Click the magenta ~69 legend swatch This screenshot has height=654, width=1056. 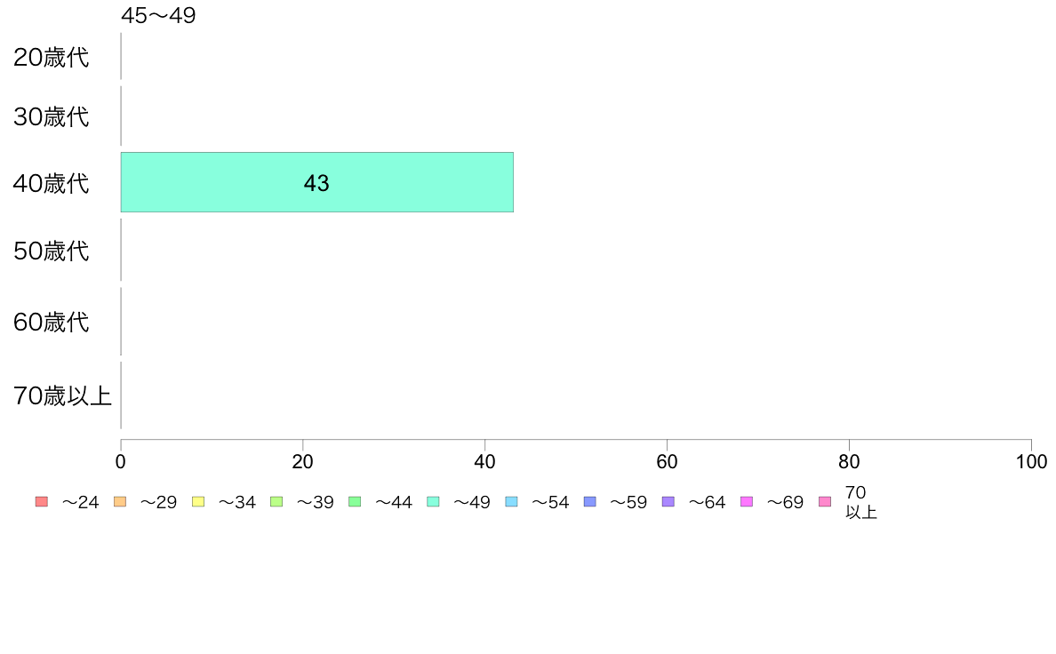click(x=746, y=502)
